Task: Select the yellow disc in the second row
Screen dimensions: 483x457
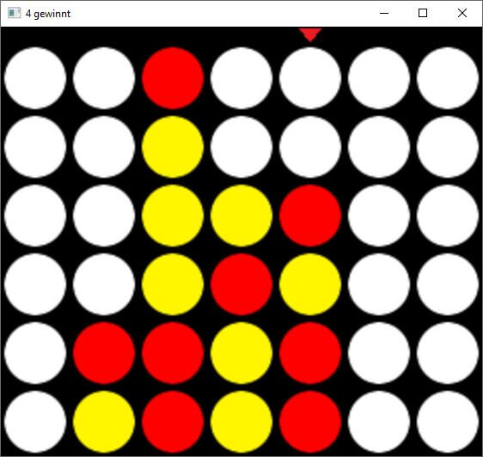Action: point(173,147)
